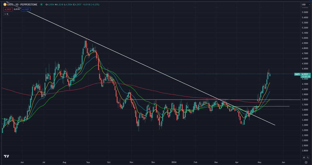This screenshot has width=312, height=165.
Task: Click the orange OATS symbol logo icon
Action: pyautogui.click(x=4, y=4)
